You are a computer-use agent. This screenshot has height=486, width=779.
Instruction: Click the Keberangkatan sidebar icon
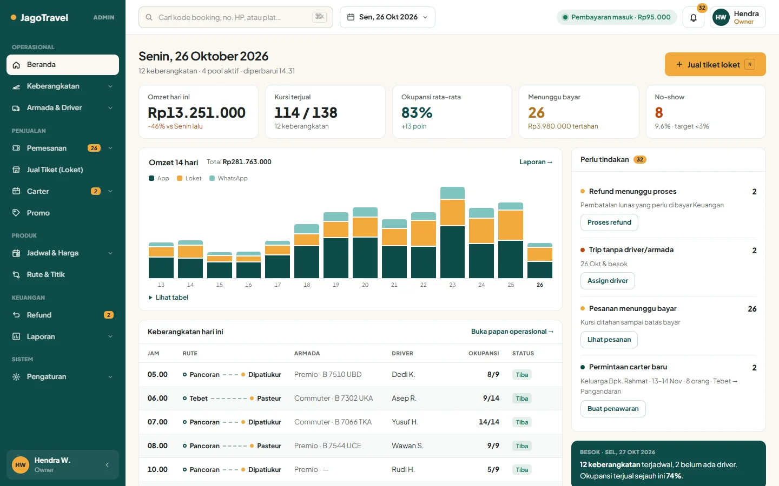[x=16, y=86]
